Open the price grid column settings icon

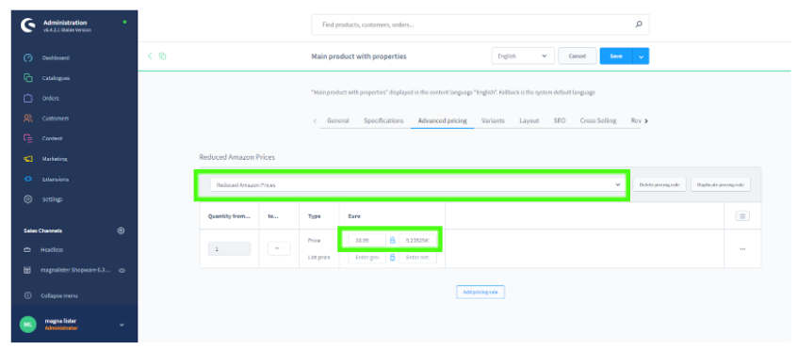(x=742, y=216)
